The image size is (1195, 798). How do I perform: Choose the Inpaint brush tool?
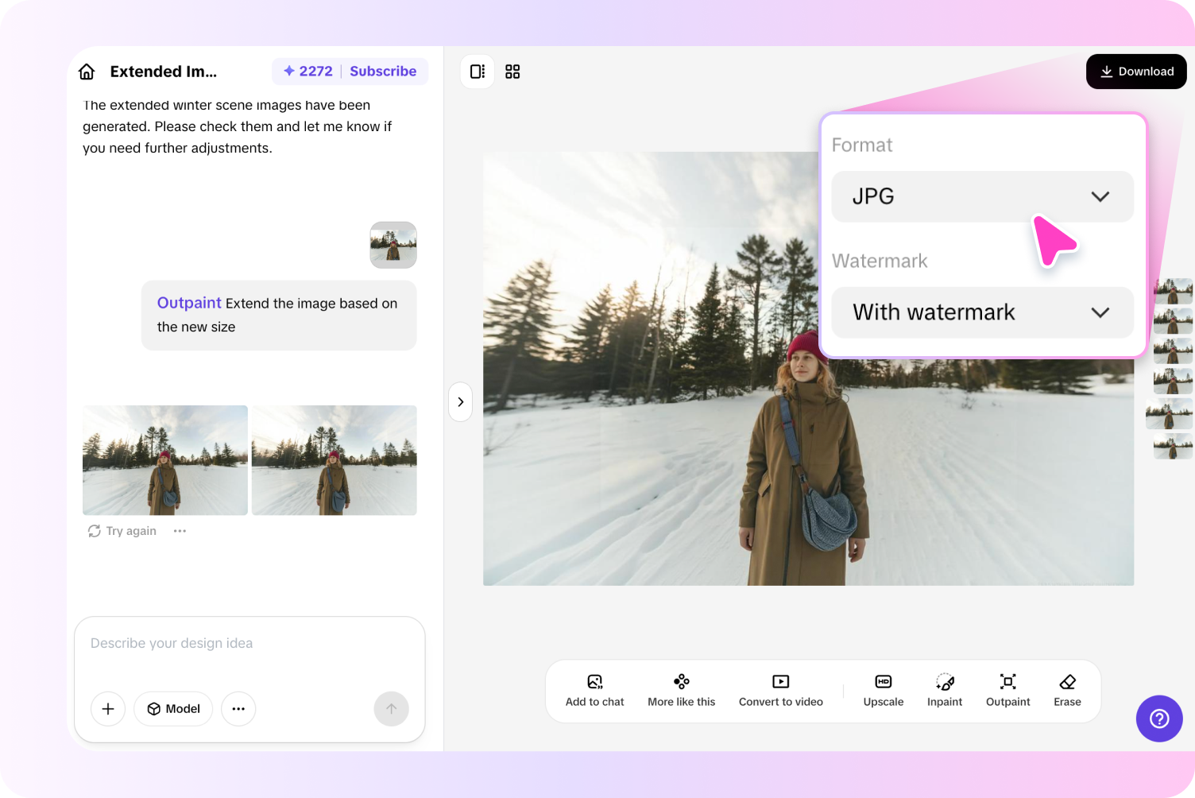(944, 690)
